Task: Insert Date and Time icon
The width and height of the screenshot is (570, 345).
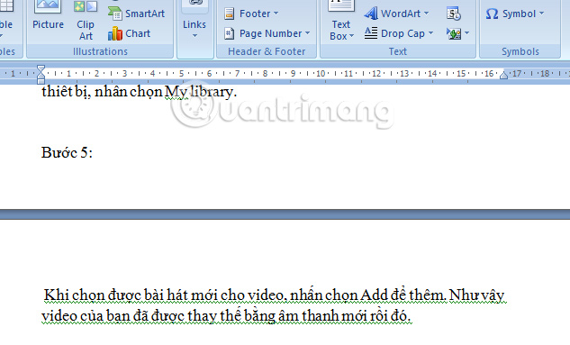Action: pos(454,14)
